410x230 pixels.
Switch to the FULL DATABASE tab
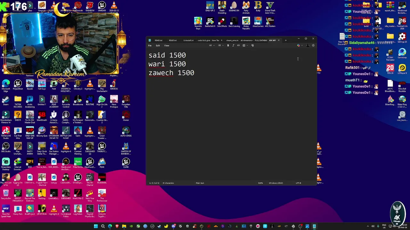[261, 40]
